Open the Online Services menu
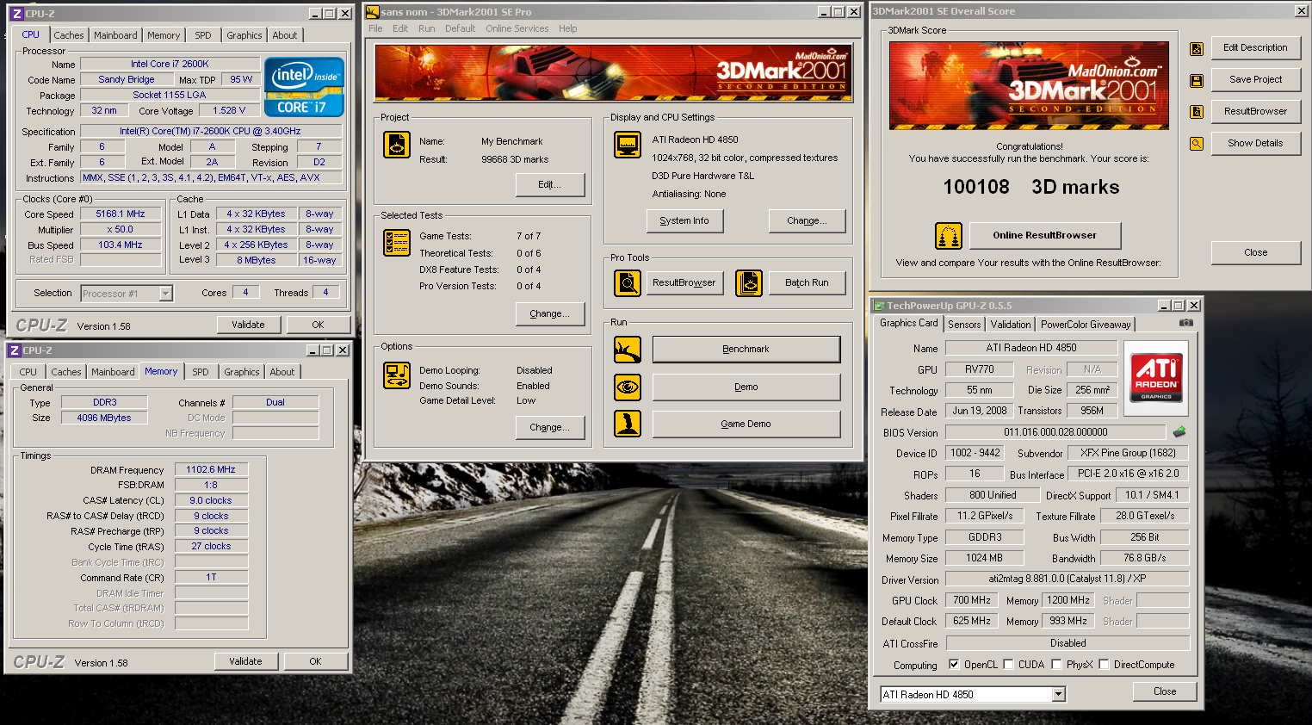1312x725 pixels. pos(517,28)
